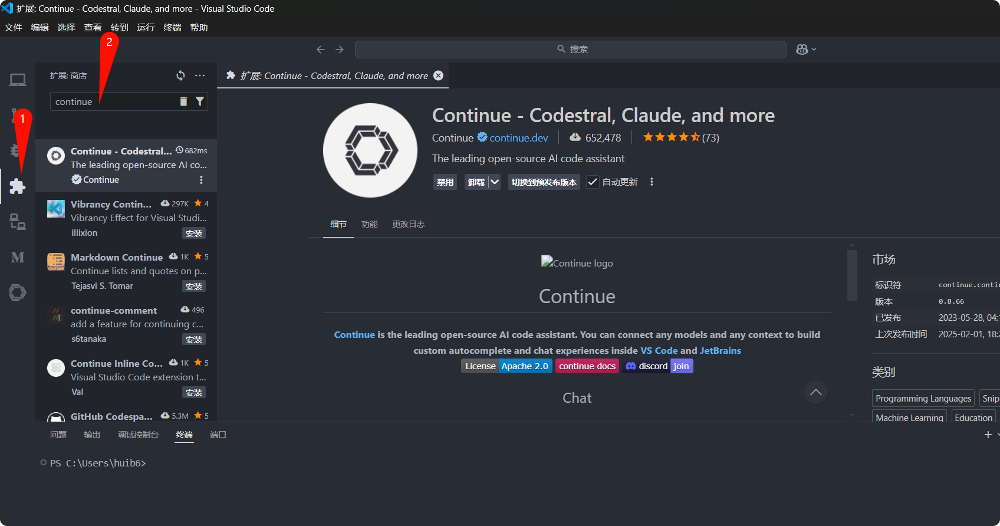Switch to the 输出 panel tab
Viewport: 1000px width, 526px height.
point(92,435)
